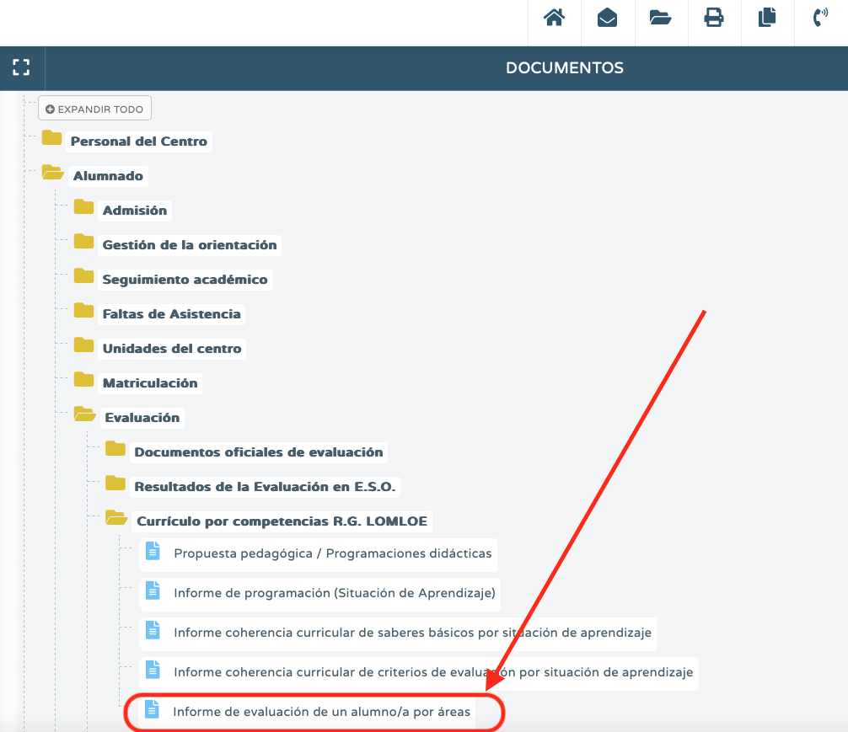Open Documentos oficiales de evaluación folder
This screenshot has width=848, height=732.
[x=259, y=452]
